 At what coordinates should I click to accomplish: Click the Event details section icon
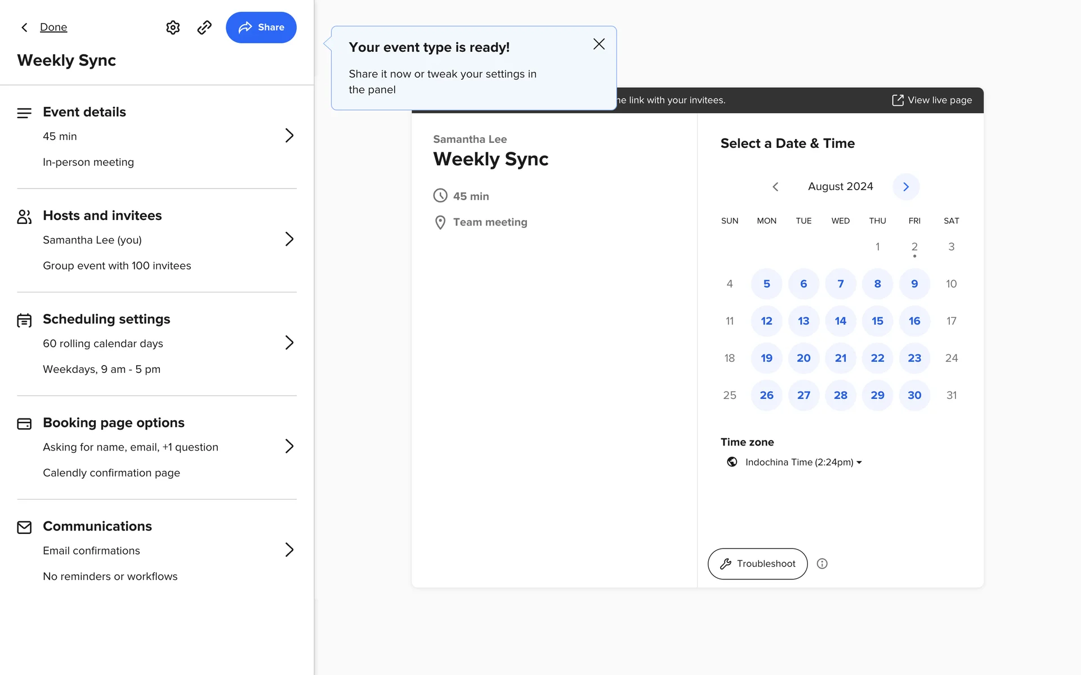tap(24, 113)
